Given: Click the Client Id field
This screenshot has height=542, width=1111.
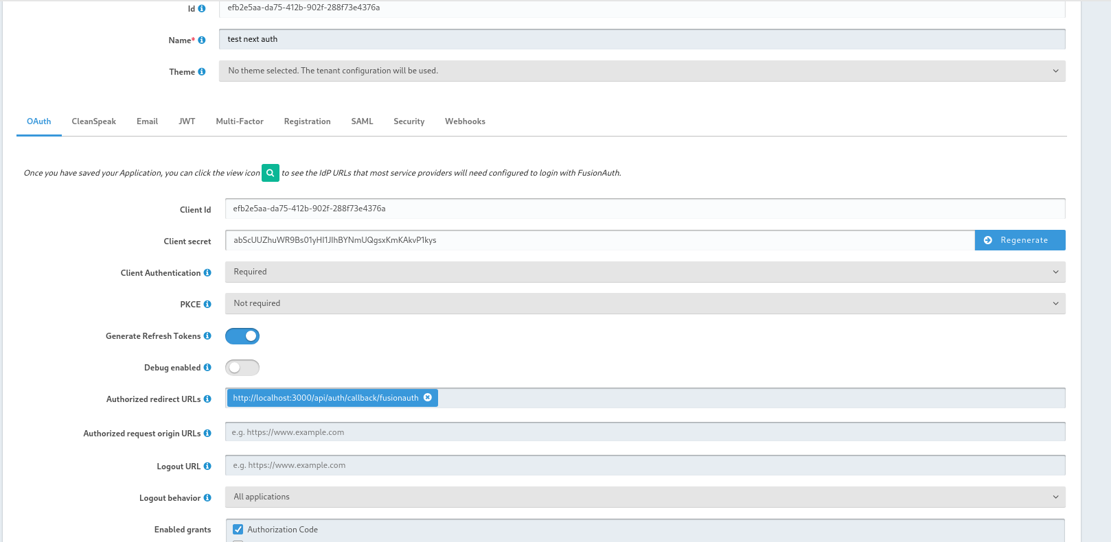Looking at the screenshot, I should [645, 209].
